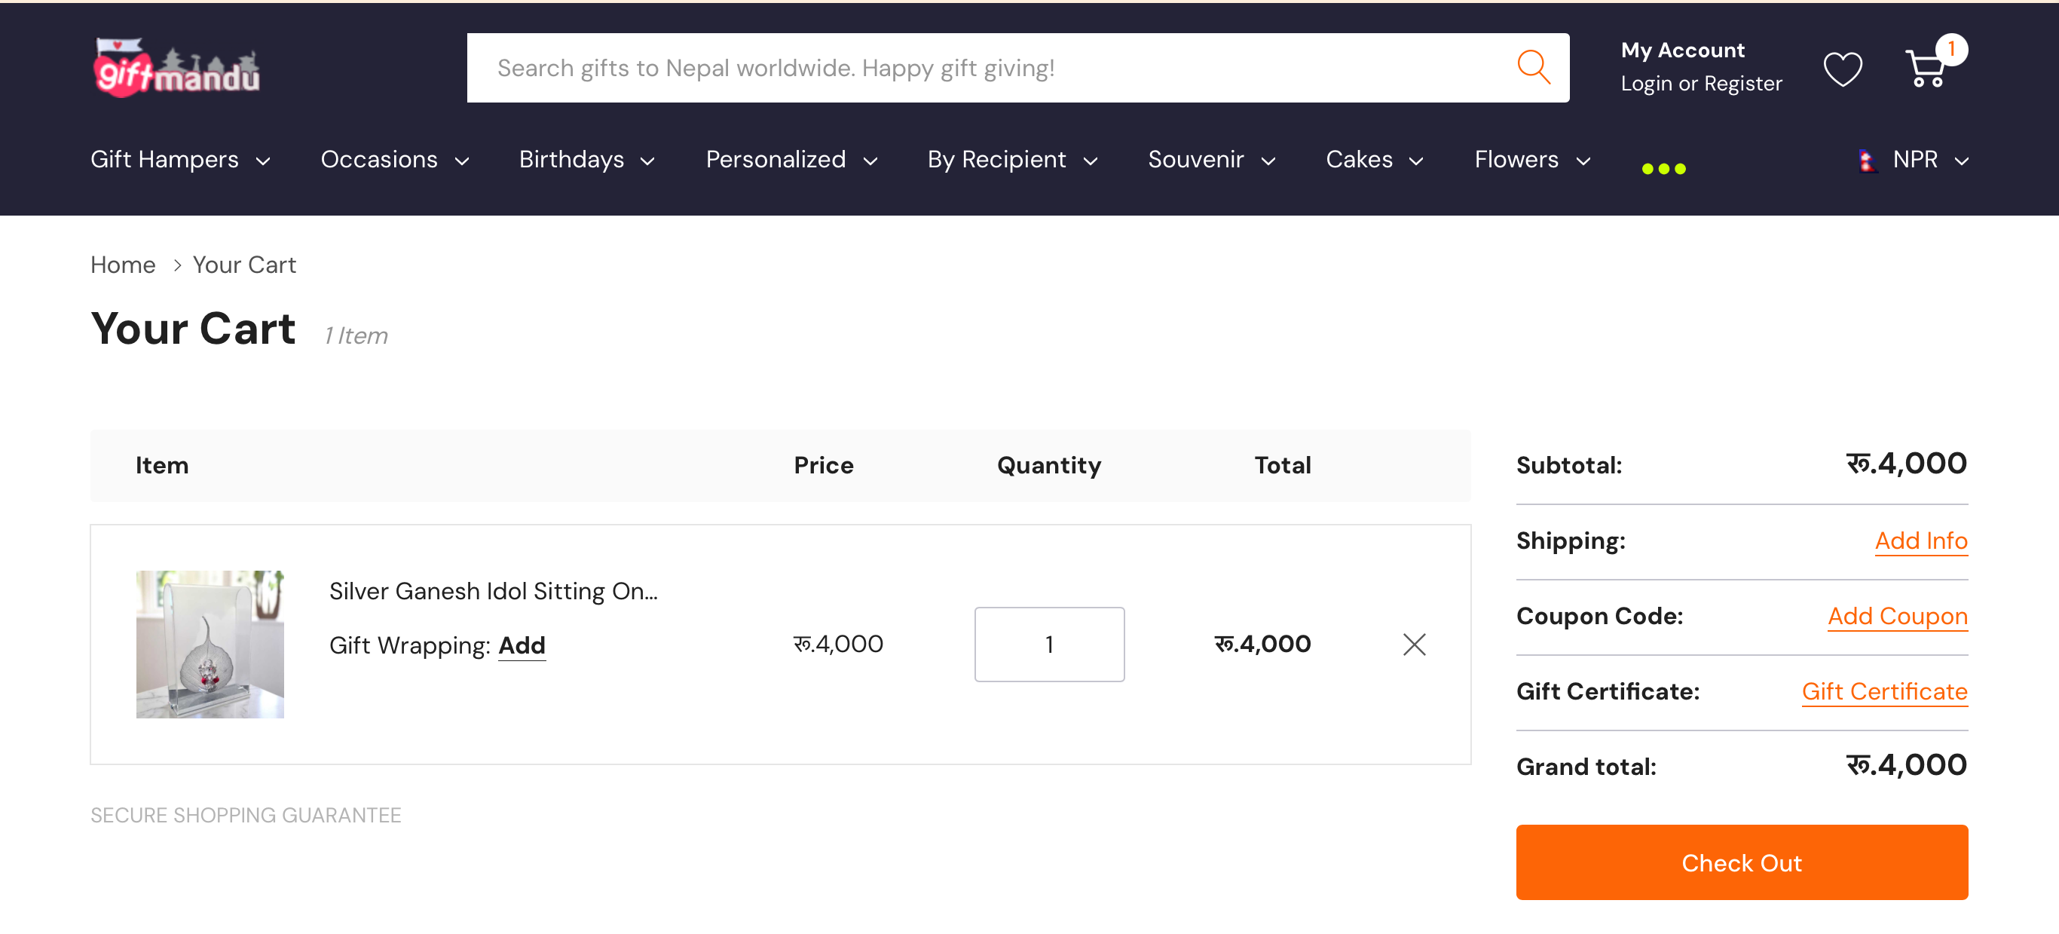Viewport: 2059px width, 934px height.
Task: Open the Personalized menu
Action: point(776,159)
